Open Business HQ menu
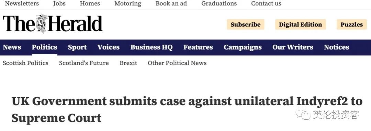371x131 pixels. pos(151,47)
